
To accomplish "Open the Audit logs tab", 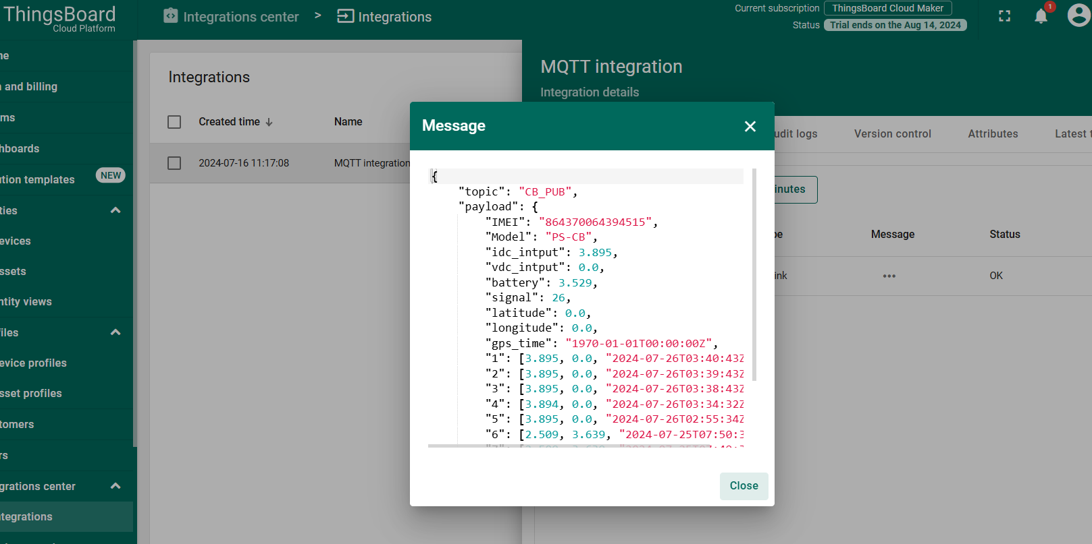I will pos(796,134).
